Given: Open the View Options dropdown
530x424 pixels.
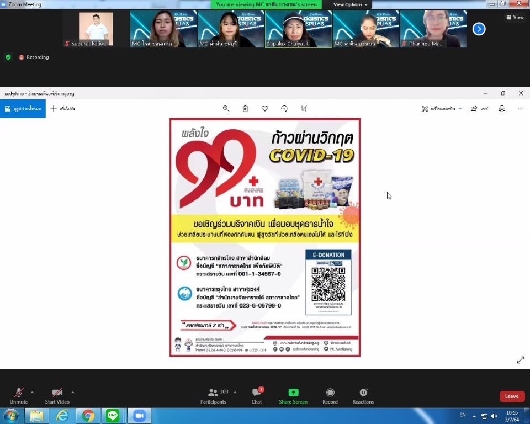Looking at the screenshot, I should click(350, 4).
